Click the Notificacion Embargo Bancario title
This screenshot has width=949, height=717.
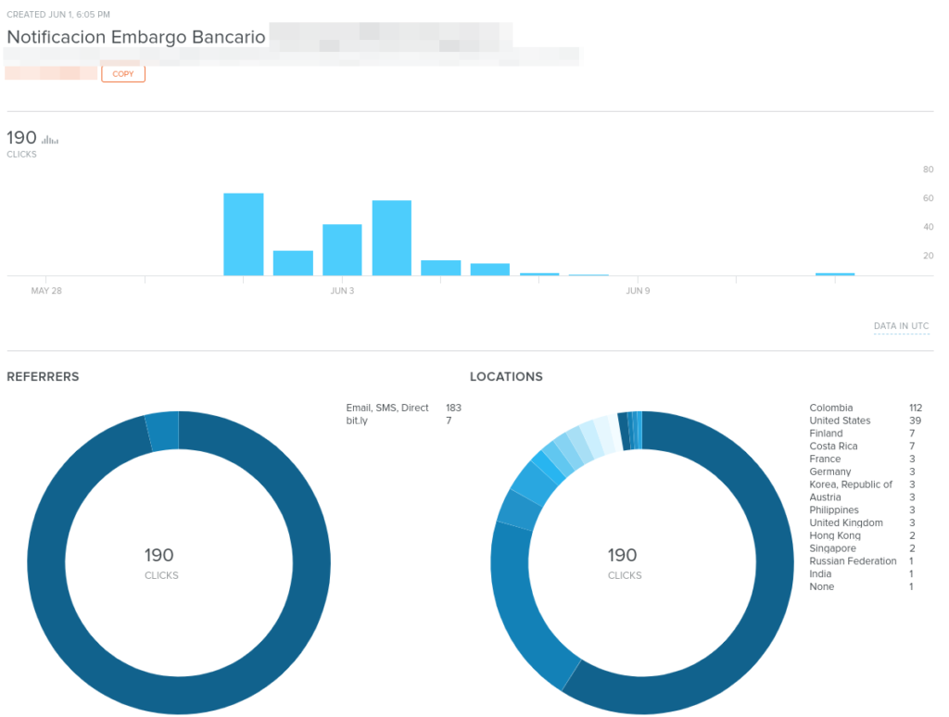pyautogui.click(x=136, y=38)
